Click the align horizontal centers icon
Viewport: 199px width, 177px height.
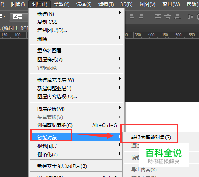pos(132,17)
